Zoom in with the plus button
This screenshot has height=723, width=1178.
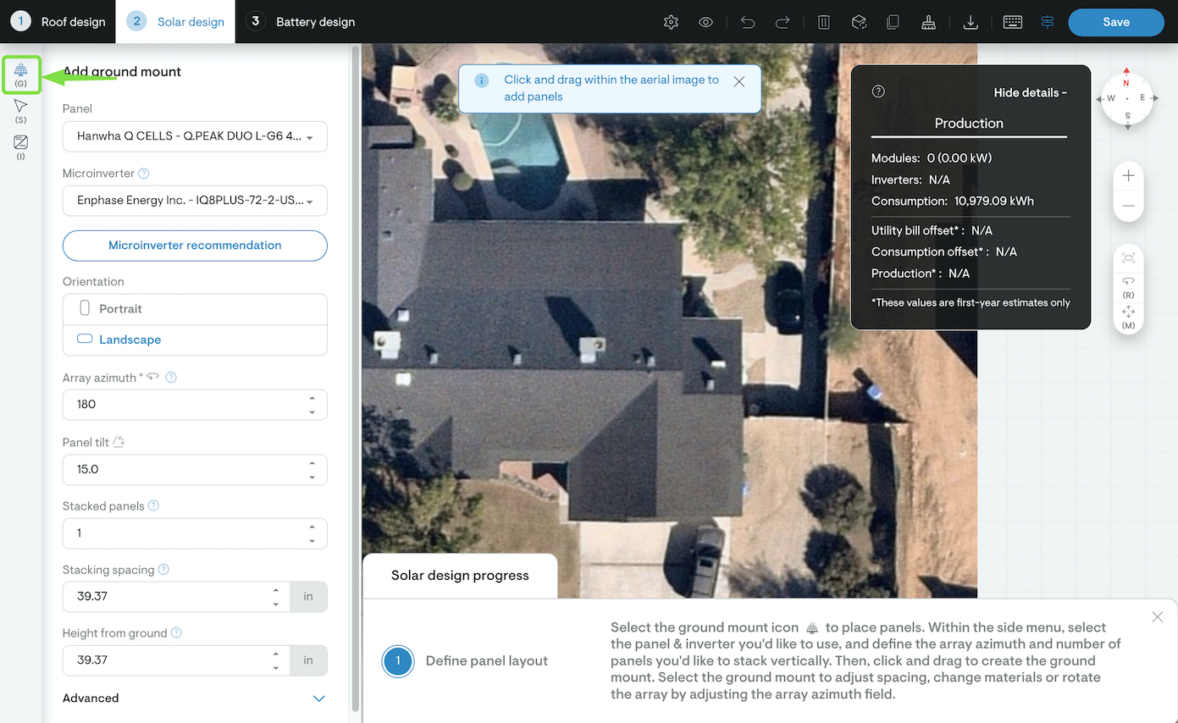pos(1128,176)
